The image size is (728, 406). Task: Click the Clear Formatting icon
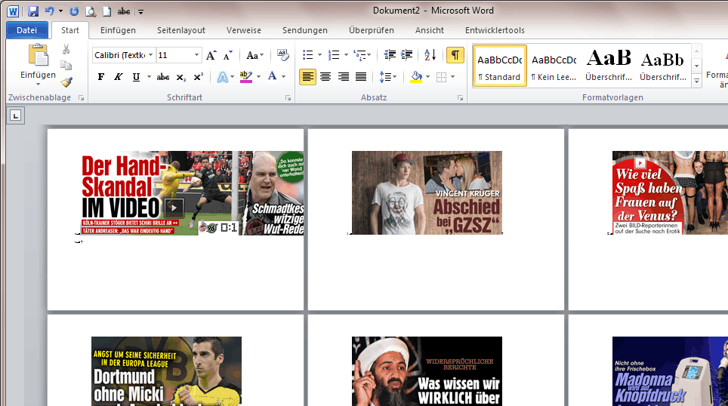point(282,55)
